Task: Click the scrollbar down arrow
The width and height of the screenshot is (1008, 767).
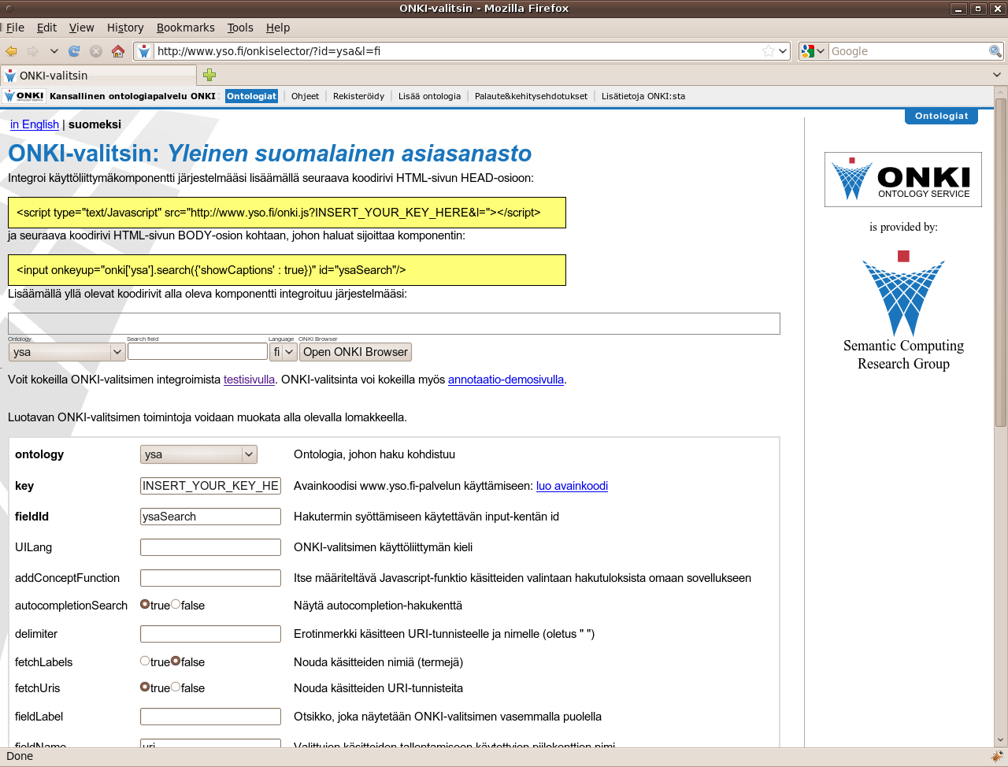Action: coord(1000,740)
